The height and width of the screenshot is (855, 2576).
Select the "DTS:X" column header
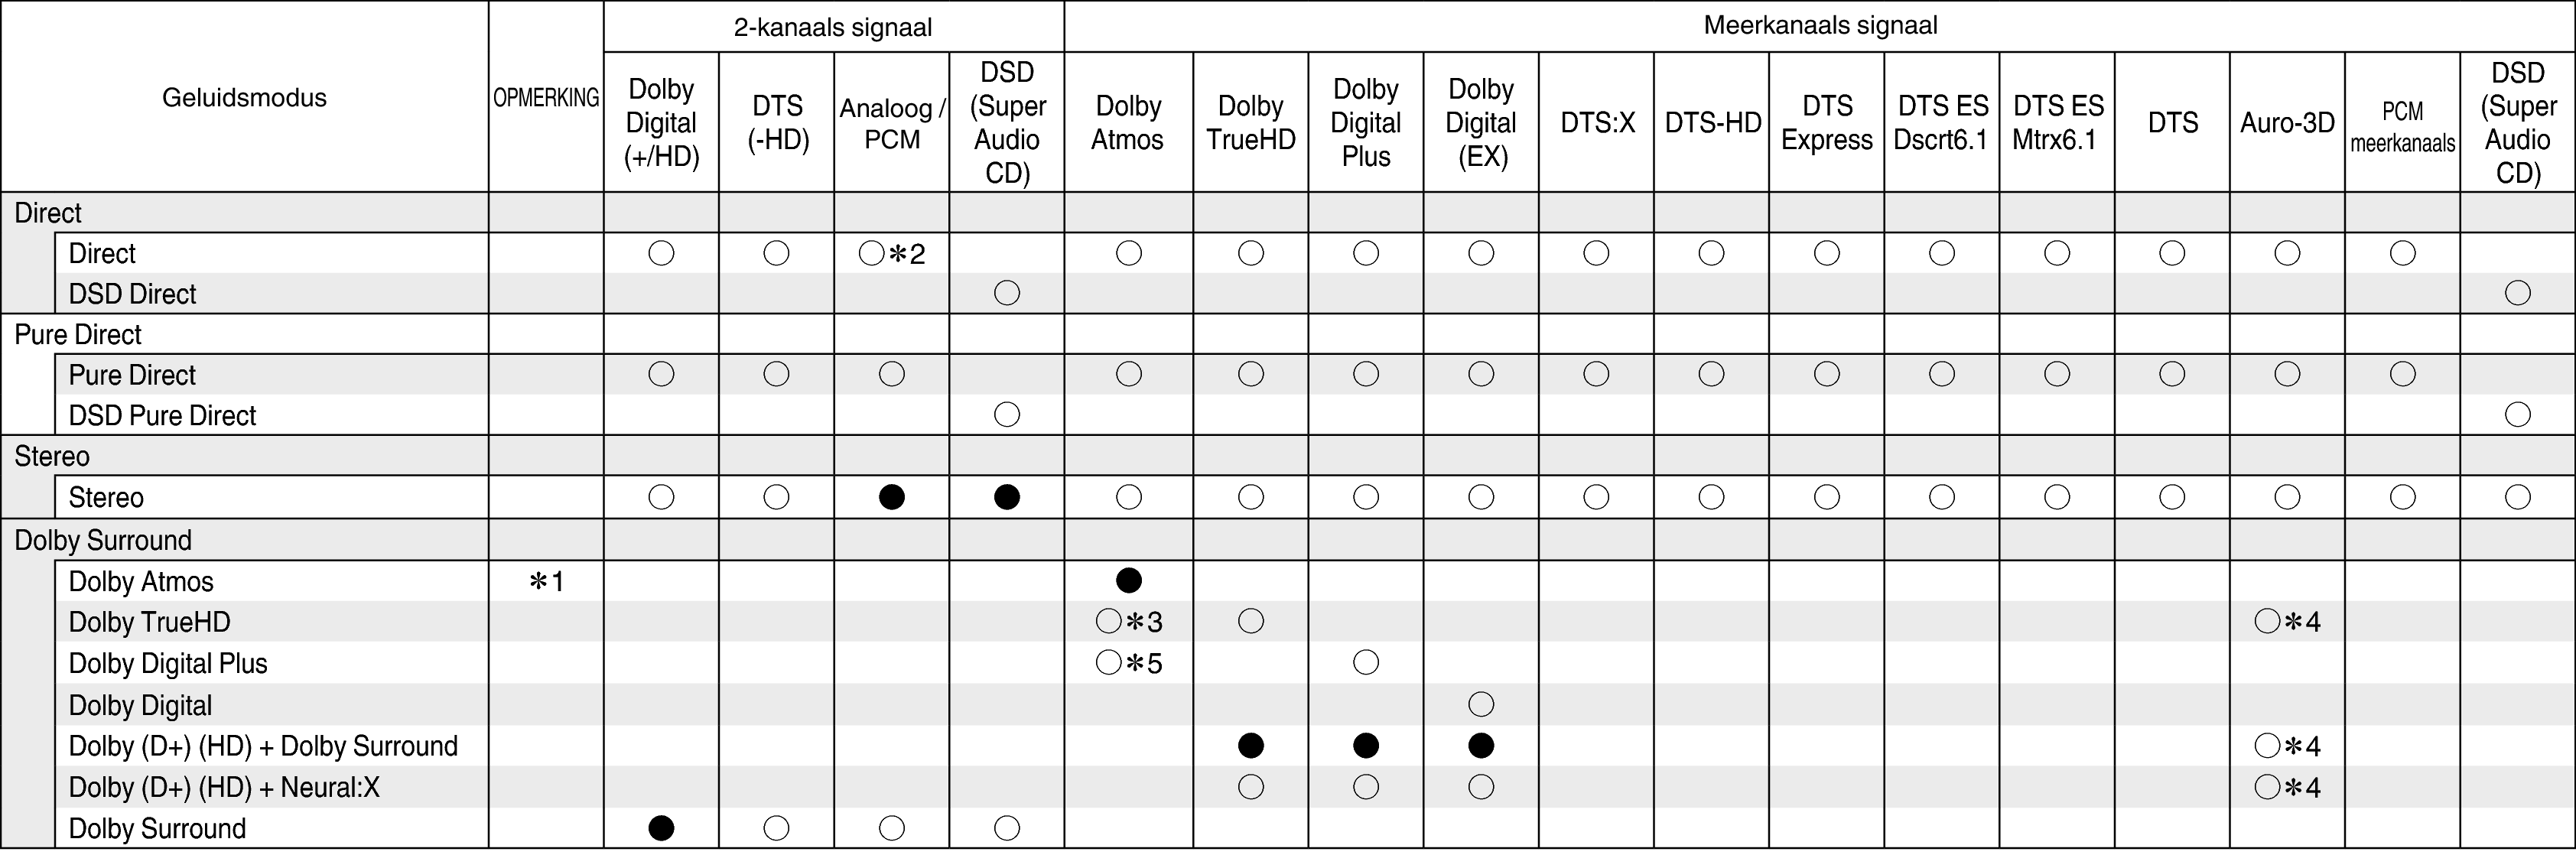(1597, 123)
